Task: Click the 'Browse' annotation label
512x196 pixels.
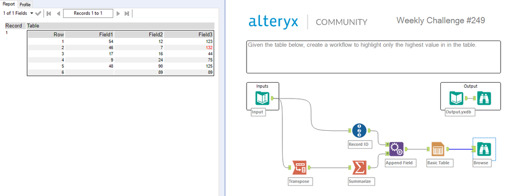Action: pyautogui.click(x=482, y=163)
